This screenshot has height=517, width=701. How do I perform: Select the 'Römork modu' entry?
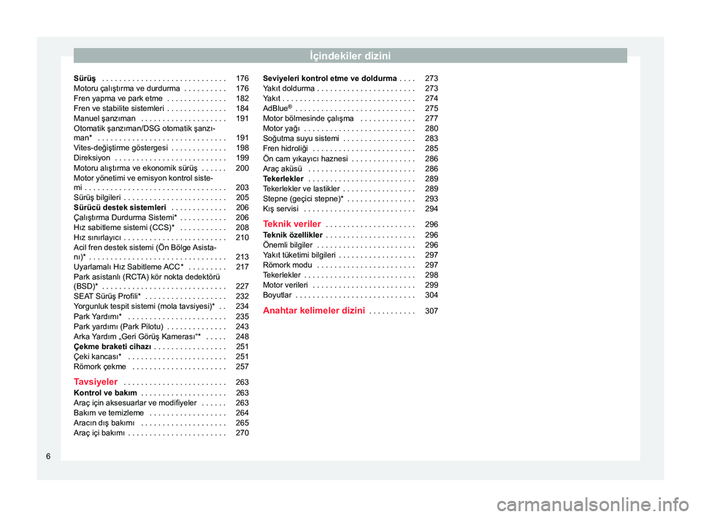coord(350,265)
